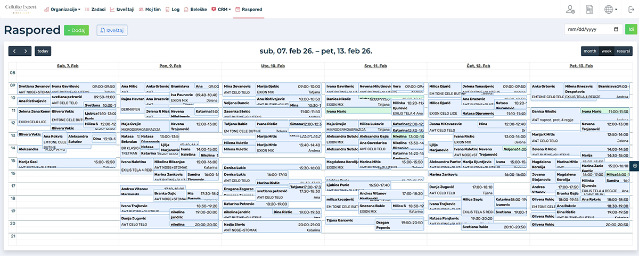Switch calendar to resursi view
The height and width of the screenshot is (256, 639).
pos(623,52)
